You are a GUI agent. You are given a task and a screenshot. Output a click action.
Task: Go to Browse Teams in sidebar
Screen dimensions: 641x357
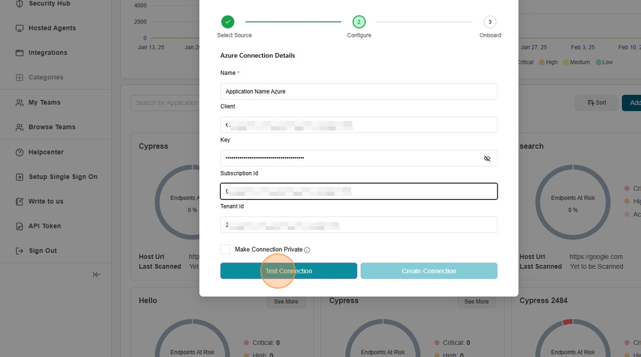(52, 127)
